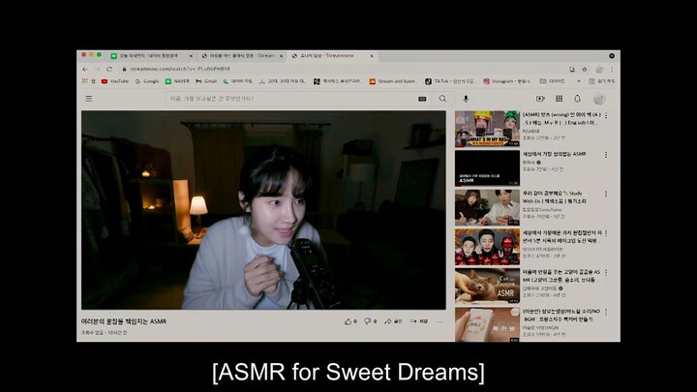Open the Study With Us thumbnail
Image resolution: width=697 pixels, height=392 pixels.
point(487,207)
